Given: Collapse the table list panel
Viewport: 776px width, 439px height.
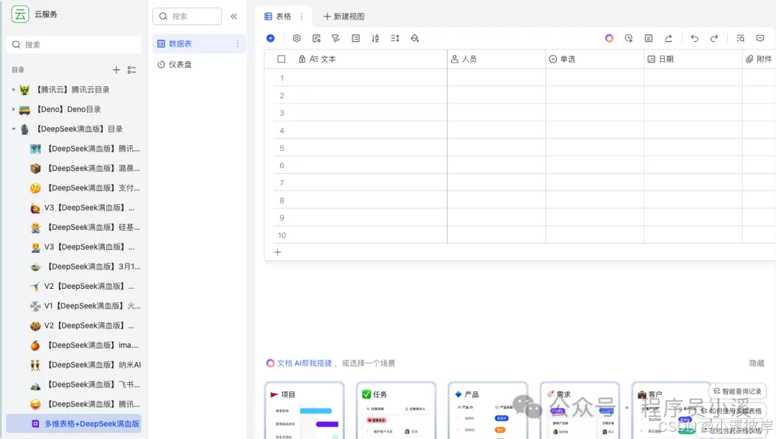Looking at the screenshot, I should [234, 17].
